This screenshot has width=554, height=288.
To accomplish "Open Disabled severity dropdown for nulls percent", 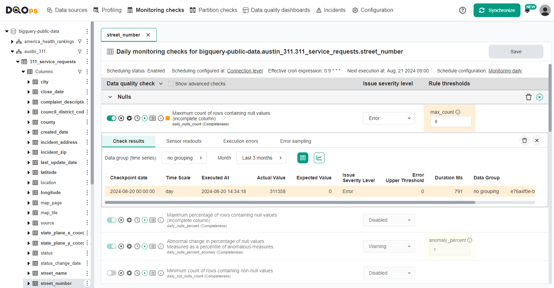I will point(389,220).
